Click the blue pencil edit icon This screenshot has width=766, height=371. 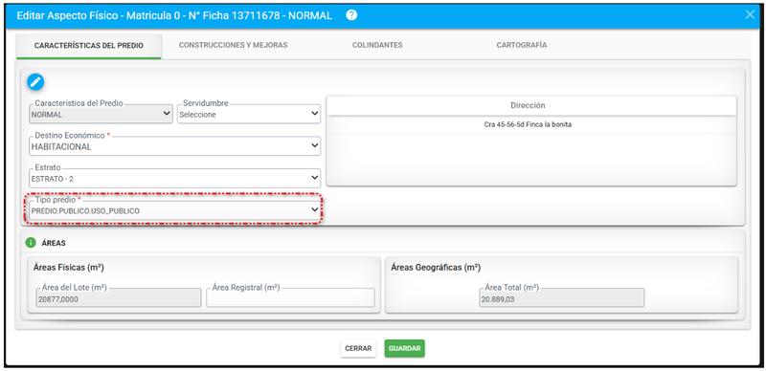35,81
